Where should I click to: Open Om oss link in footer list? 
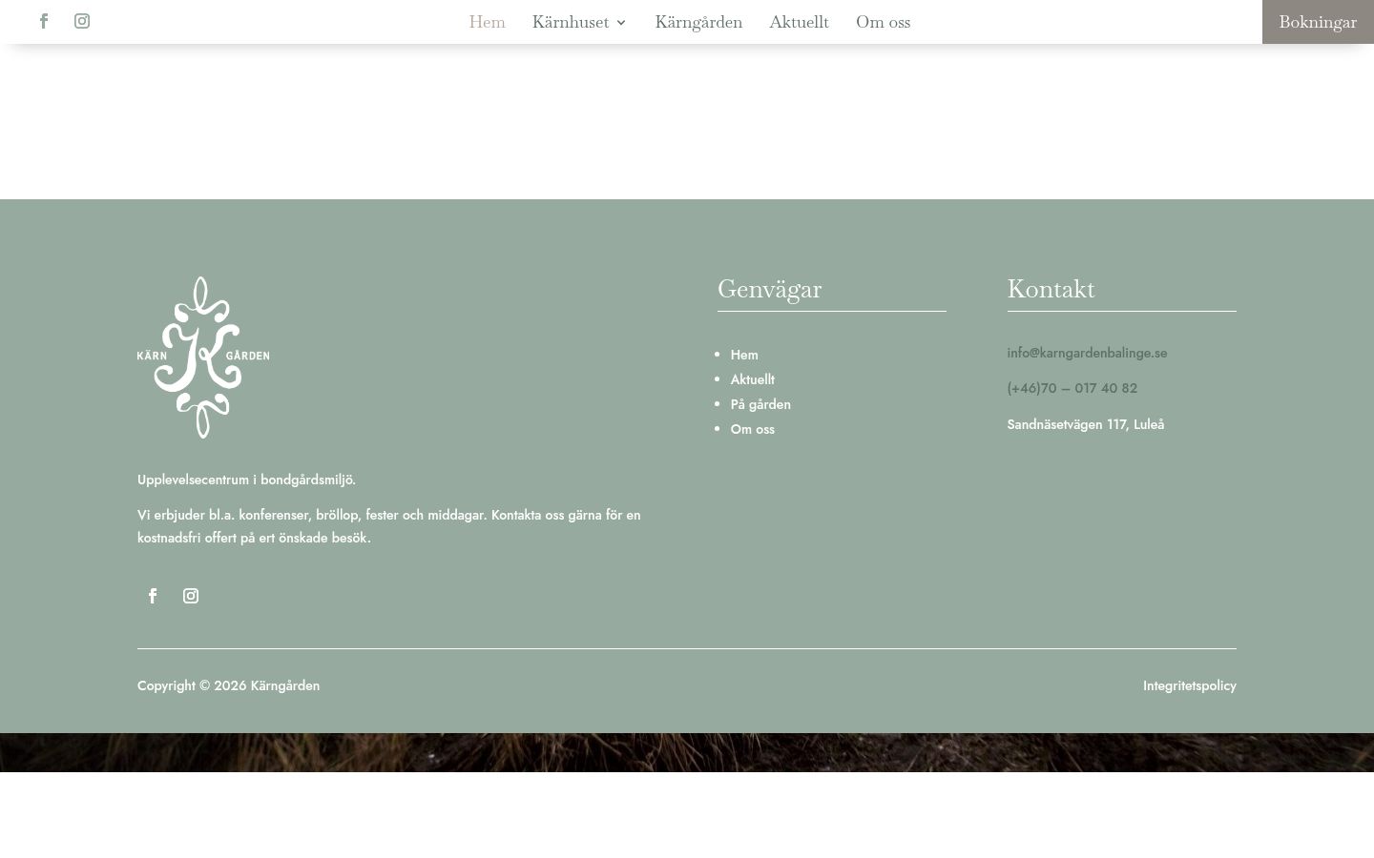coord(753,429)
